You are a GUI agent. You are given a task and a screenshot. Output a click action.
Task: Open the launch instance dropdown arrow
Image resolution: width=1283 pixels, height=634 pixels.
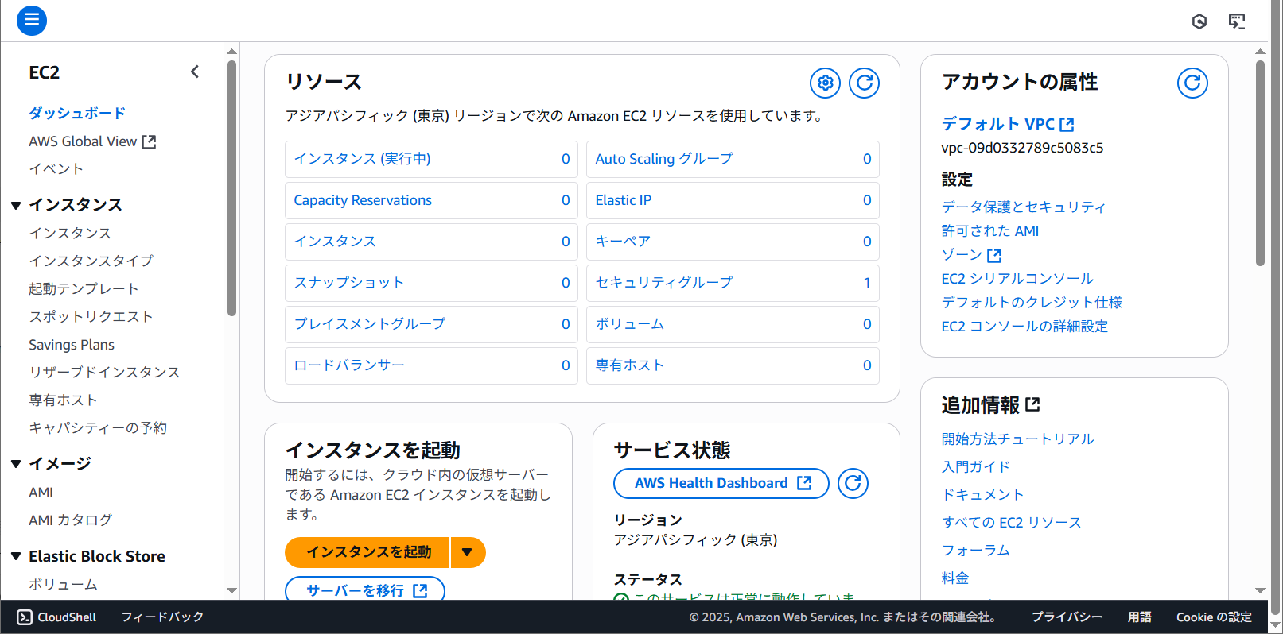pos(468,552)
